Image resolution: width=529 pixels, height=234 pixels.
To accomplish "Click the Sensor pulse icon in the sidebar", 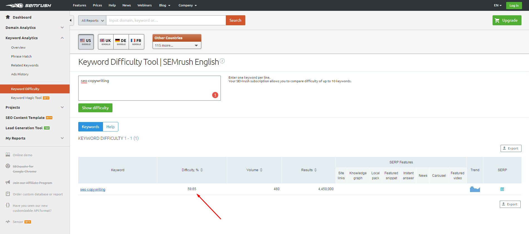I will pos(8,222).
